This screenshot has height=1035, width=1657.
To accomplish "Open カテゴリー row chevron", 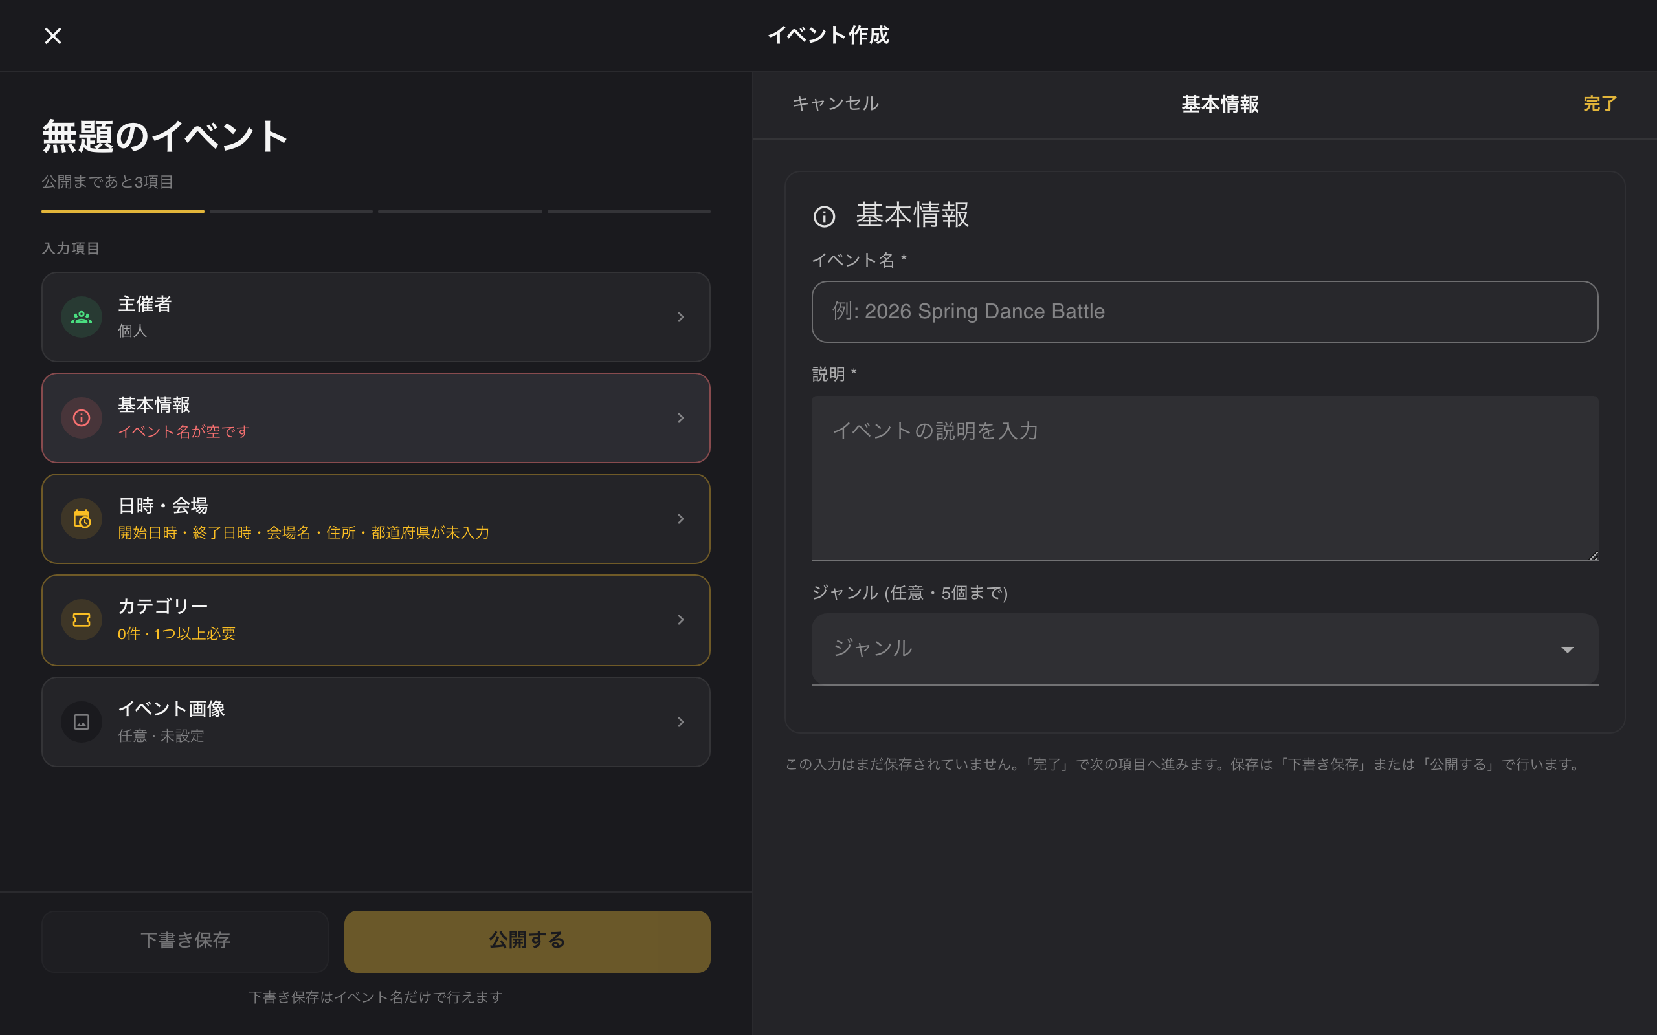I will [x=681, y=620].
